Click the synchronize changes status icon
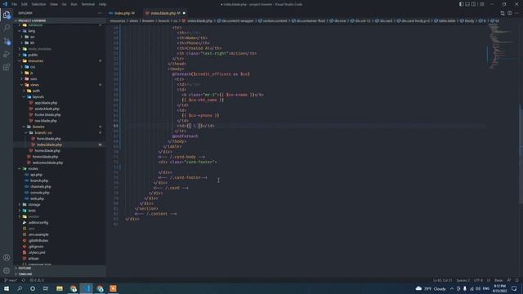Image resolution: width=523 pixels, height=294 pixels. (x=24, y=280)
